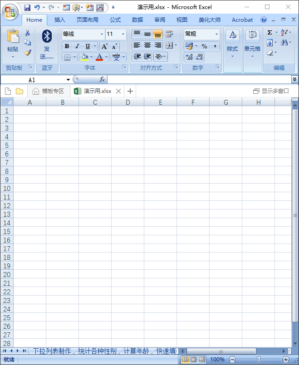Insert AutoSum with the sigma icon

tap(270, 32)
